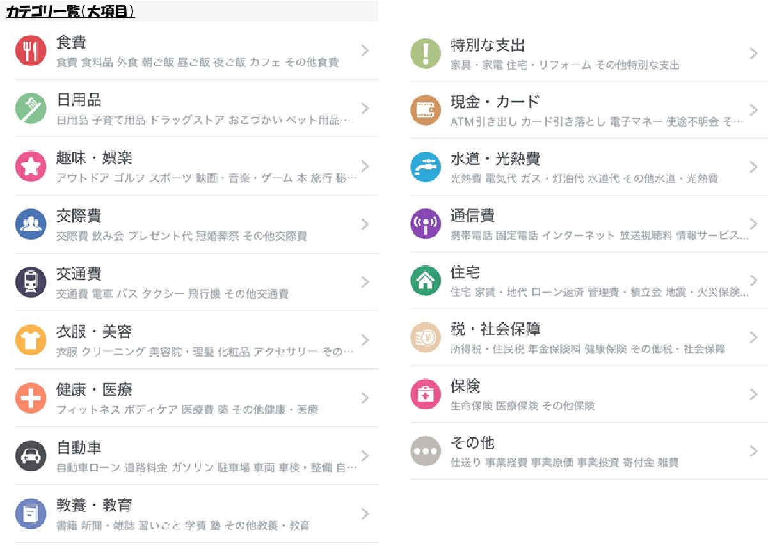Expand 交際費 using its chevron arrow
The width and height of the screenshot is (768, 546).
pyautogui.click(x=365, y=224)
